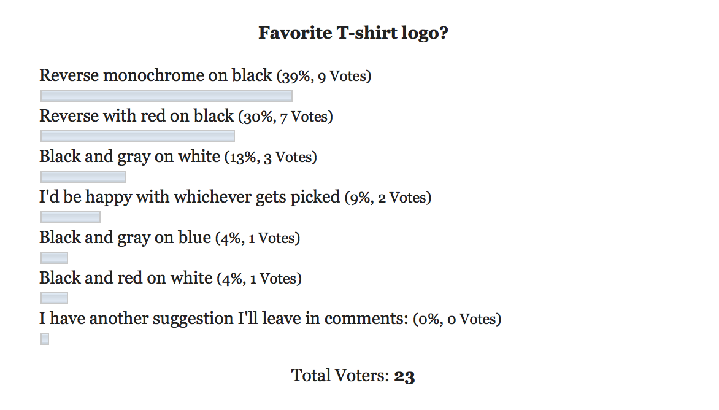Select the 'Reverse with red on black' option text
Viewport: 719px width, 410px height.
137,115
